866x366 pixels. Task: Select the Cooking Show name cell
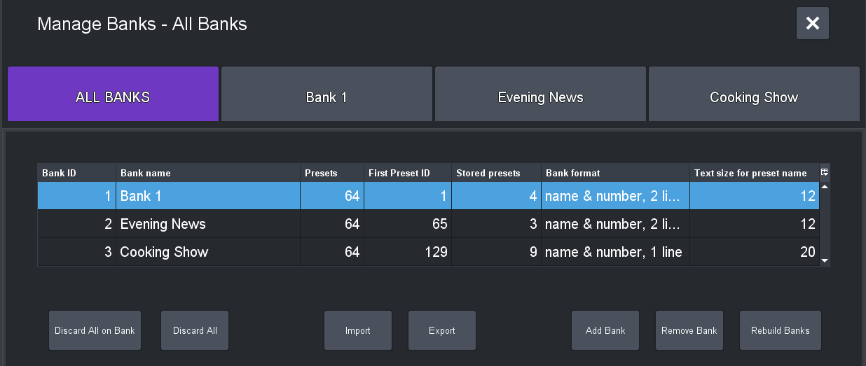tap(208, 252)
